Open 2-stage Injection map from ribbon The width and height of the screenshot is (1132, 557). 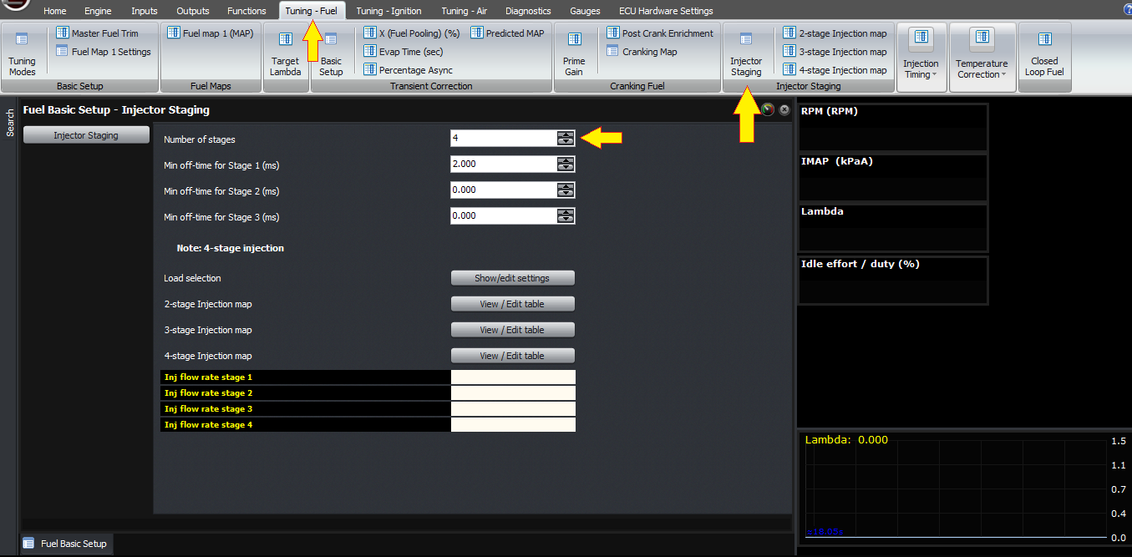point(835,33)
